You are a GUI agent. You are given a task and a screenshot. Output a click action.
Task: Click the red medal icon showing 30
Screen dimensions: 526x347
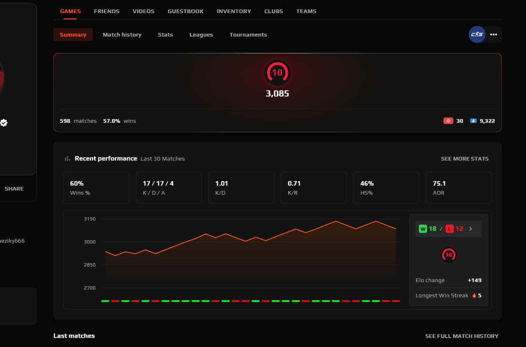tap(448, 121)
